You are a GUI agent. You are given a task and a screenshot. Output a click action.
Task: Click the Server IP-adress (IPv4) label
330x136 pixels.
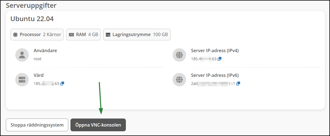(215, 51)
